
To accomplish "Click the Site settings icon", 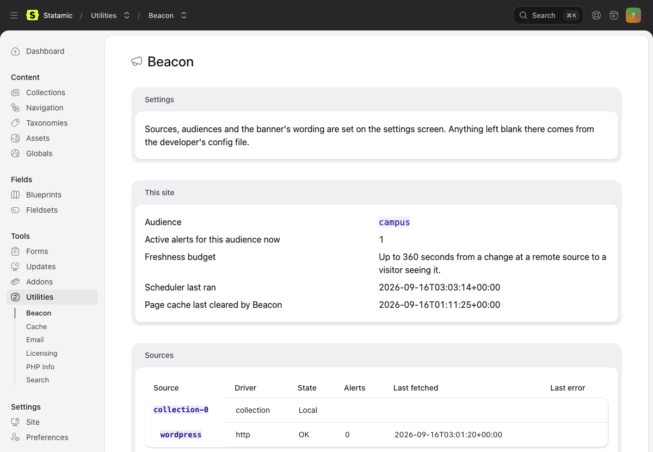I will click(x=15, y=422).
